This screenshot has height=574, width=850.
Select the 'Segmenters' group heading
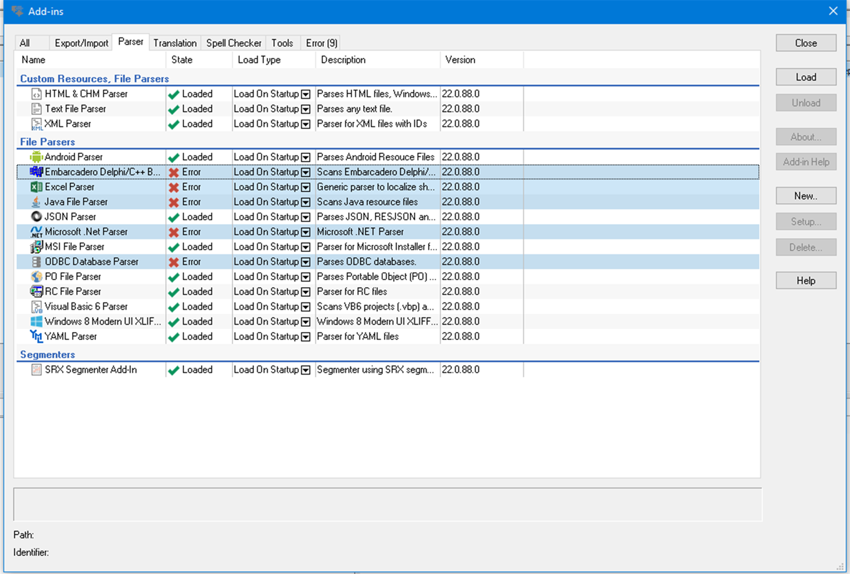pos(47,354)
